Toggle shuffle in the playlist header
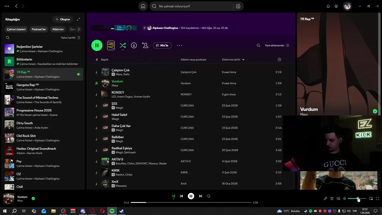The width and height of the screenshot is (382, 215). coord(123,45)
